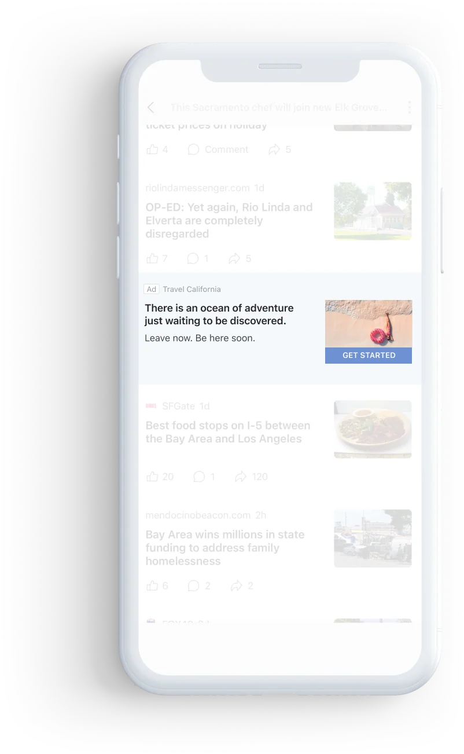Tap the Ad label badge
The height and width of the screenshot is (754, 464).
click(152, 289)
